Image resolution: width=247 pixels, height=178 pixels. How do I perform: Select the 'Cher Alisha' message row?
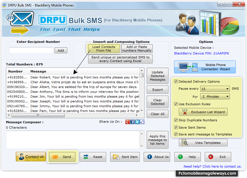click(x=73, y=82)
